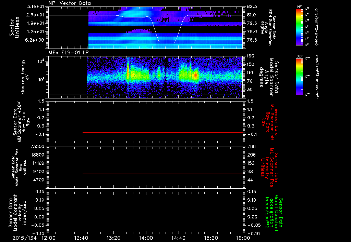351x242 pixels.
Task: Click the 150 scanner angle tick label
Action: 251,65
